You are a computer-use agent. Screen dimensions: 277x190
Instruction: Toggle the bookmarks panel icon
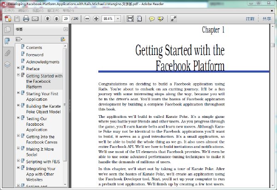pyautogui.click(x=7, y=41)
